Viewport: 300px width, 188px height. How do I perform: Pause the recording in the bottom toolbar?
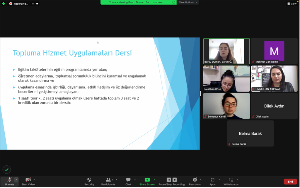pyautogui.click(x=169, y=180)
